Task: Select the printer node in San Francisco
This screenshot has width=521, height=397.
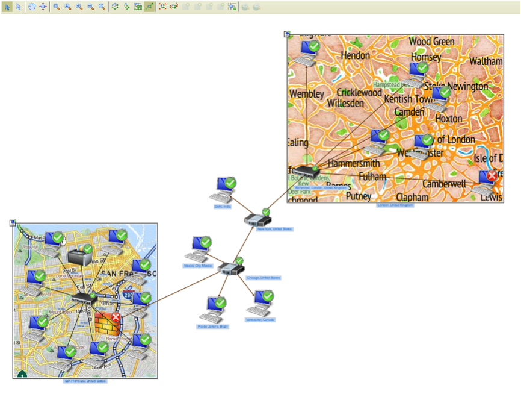Action: [x=80, y=255]
